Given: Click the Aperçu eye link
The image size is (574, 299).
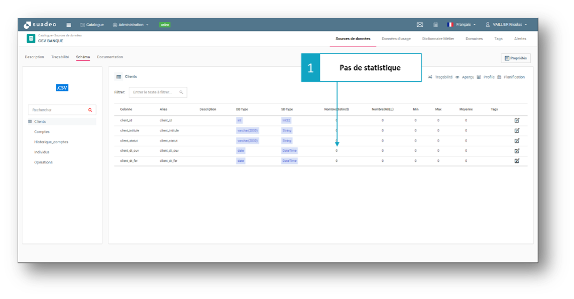Looking at the screenshot, I should pos(465,77).
